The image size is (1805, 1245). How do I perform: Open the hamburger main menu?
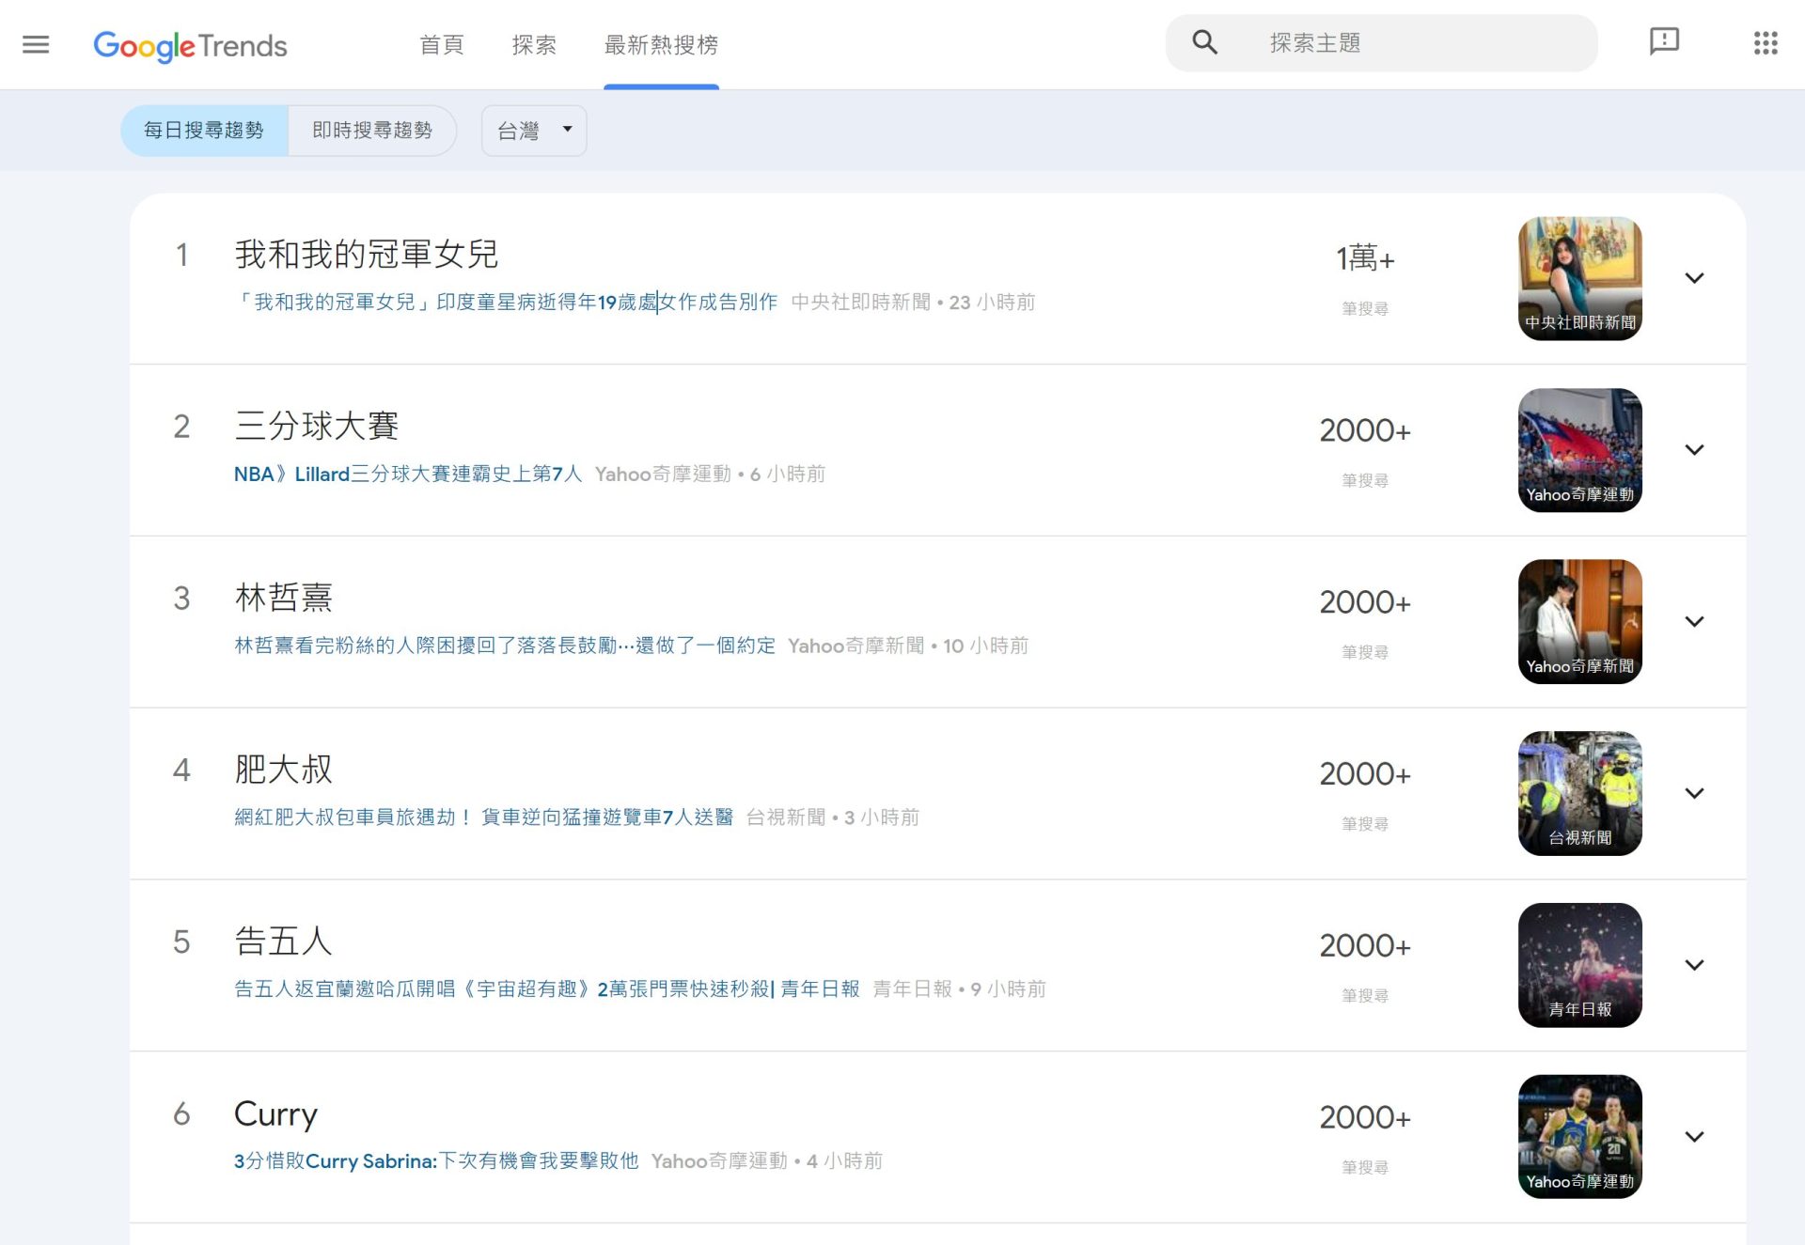click(36, 44)
